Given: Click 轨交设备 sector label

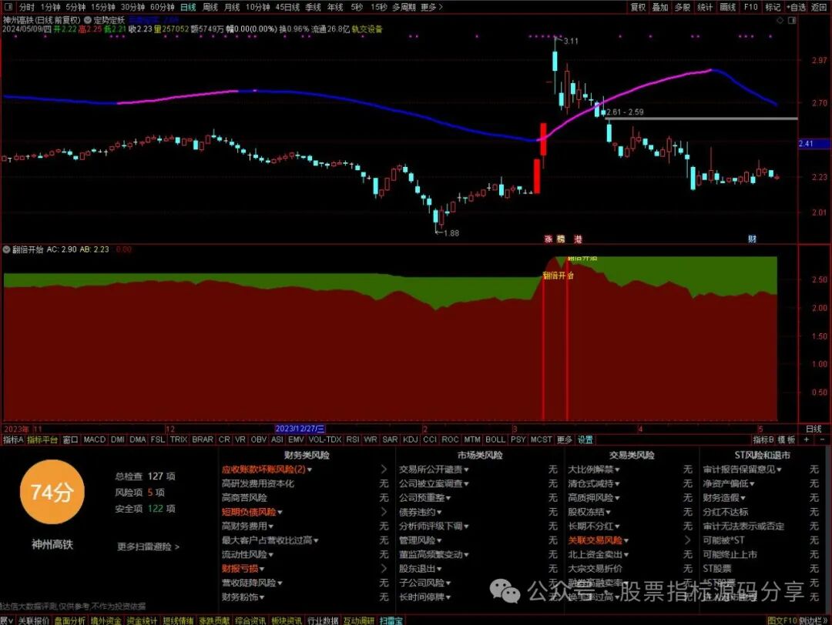Looking at the screenshot, I should point(367,29).
